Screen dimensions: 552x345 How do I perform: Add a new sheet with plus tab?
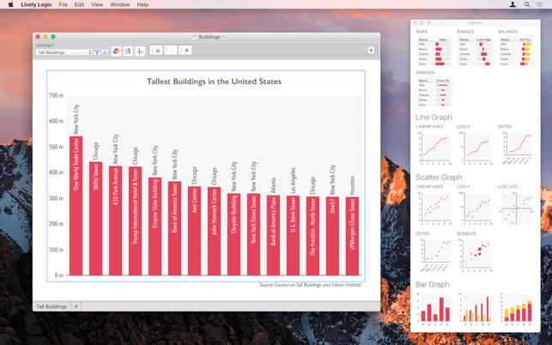(76, 306)
